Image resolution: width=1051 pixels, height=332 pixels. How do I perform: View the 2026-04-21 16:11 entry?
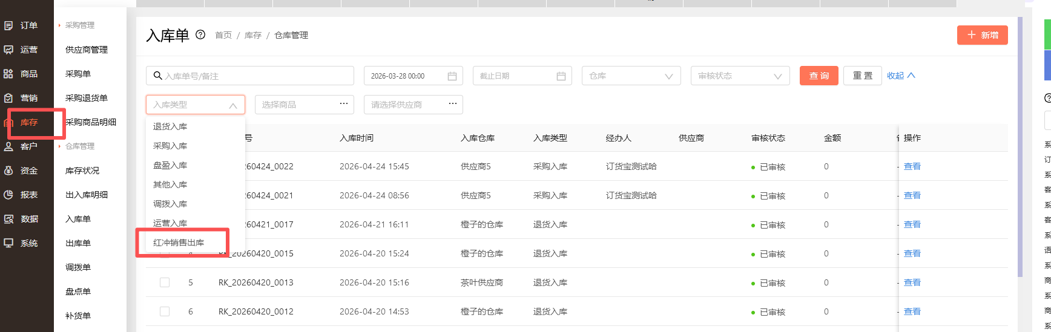point(912,224)
